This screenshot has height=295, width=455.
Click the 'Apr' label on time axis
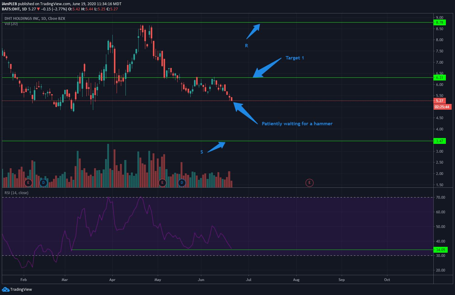click(112, 280)
